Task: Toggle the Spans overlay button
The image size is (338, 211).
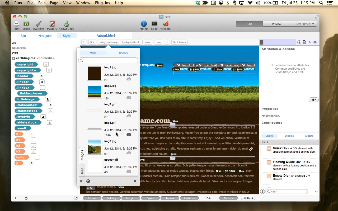Action: 150,198
